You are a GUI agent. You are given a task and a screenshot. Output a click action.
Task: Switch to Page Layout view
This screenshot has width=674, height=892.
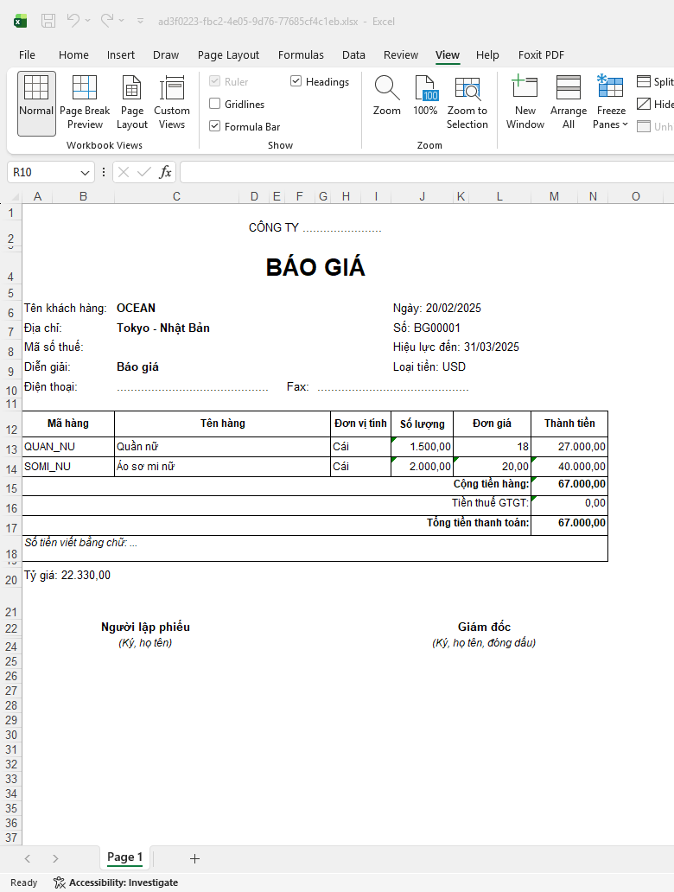coord(132,104)
